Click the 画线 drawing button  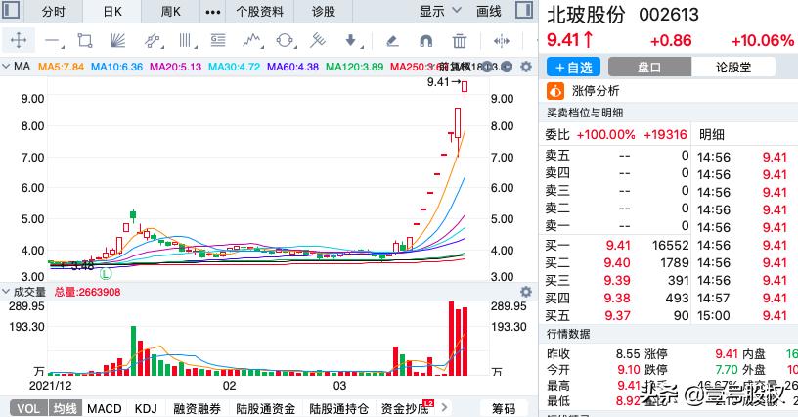(x=489, y=11)
